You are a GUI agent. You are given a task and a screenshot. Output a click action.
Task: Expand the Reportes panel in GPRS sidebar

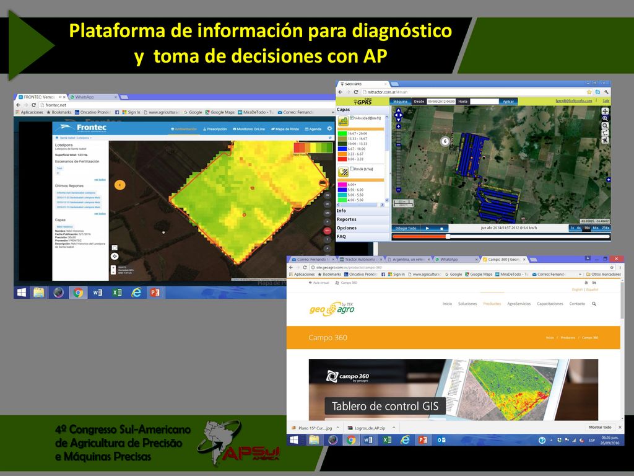point(362,219)
